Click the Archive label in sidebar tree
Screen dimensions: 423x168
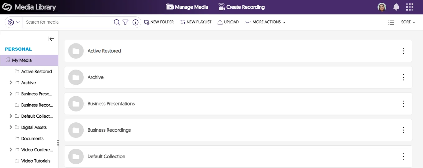(29, 83)
